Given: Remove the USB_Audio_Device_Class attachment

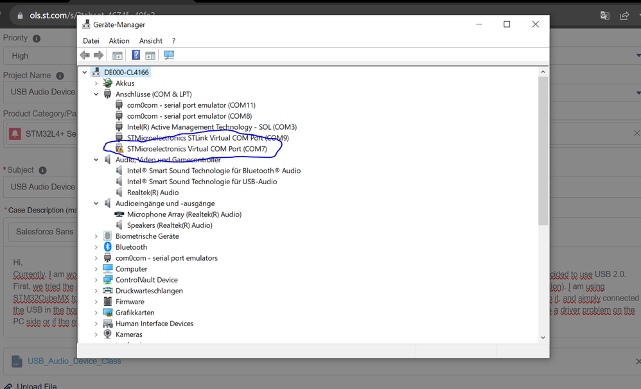Looking at the screenshot, I should (x=638, y=361).
